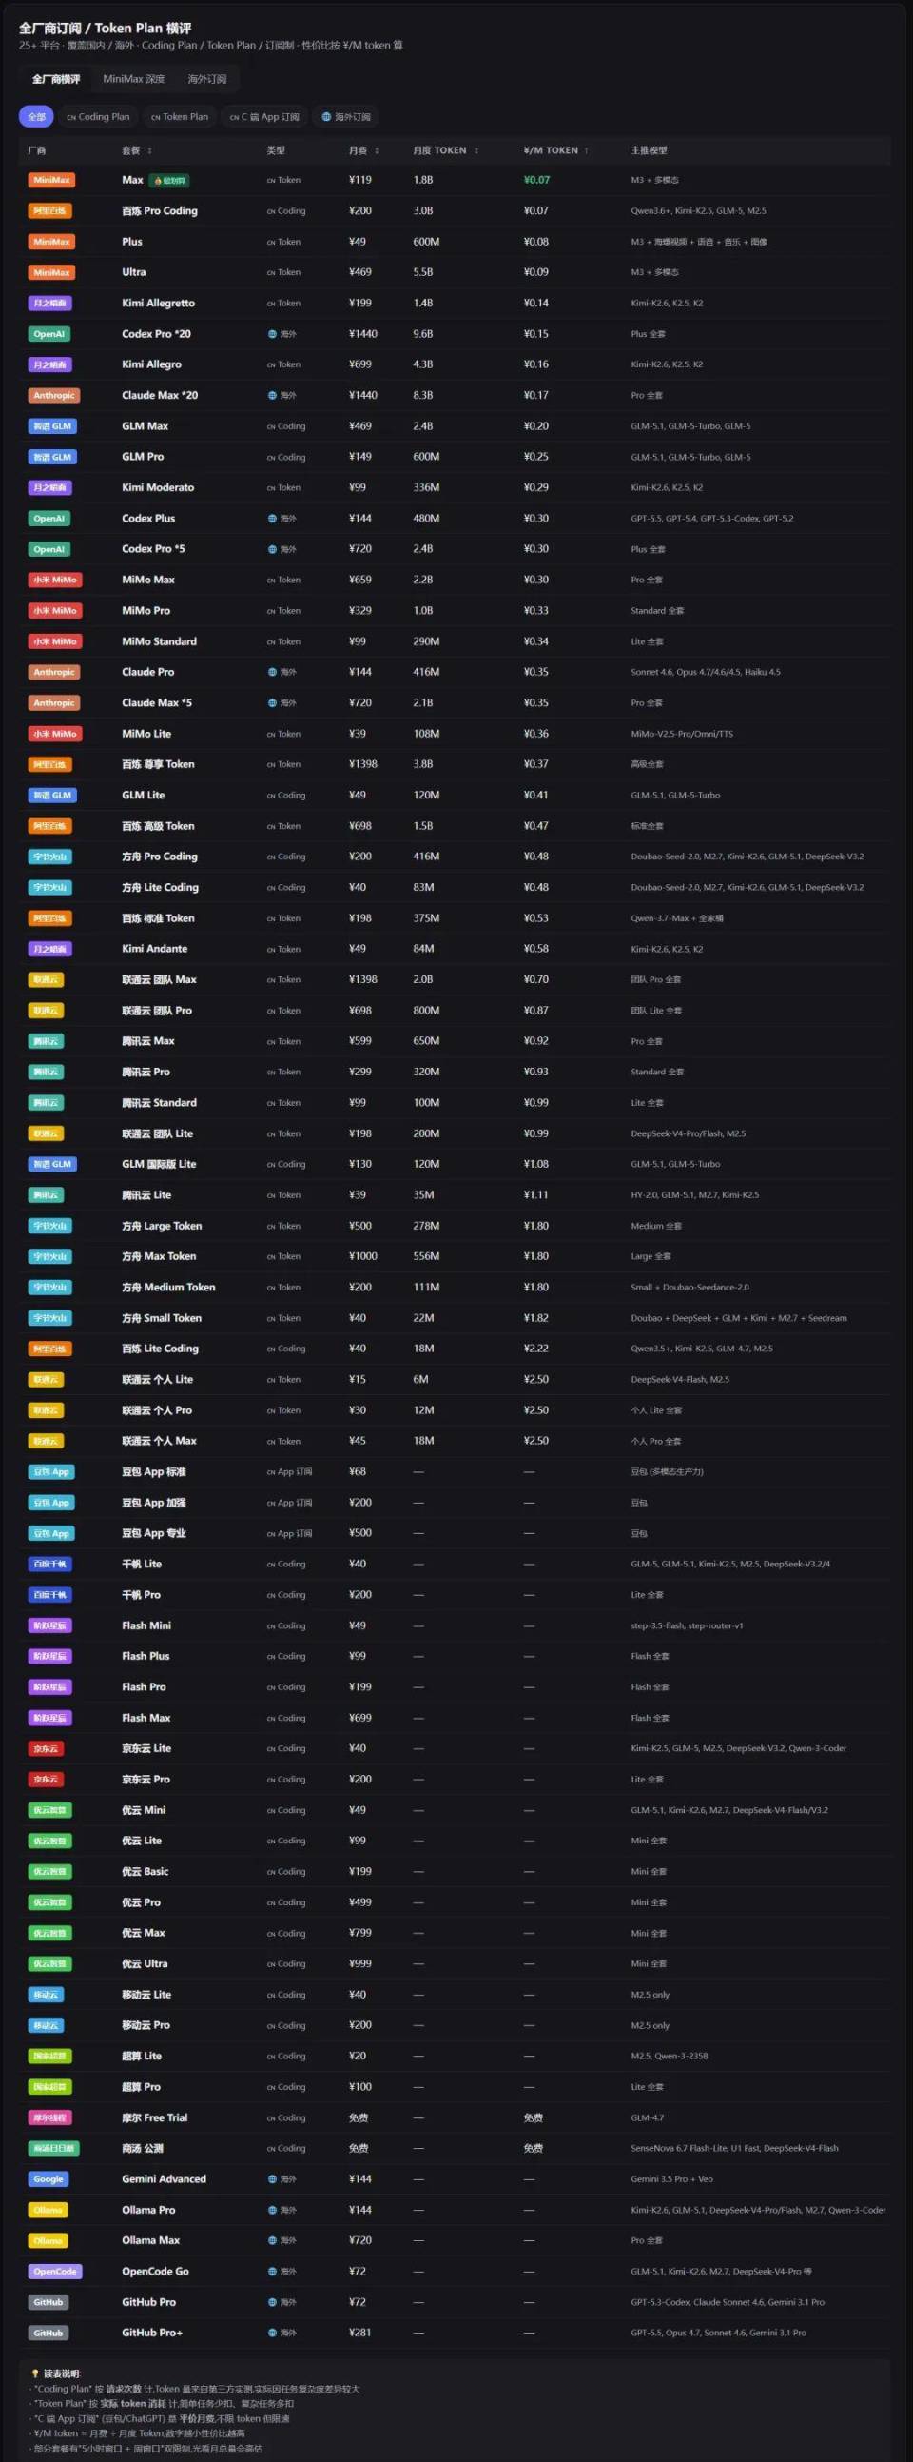Click the plan name '超算 Lite'

(142, 2056)
